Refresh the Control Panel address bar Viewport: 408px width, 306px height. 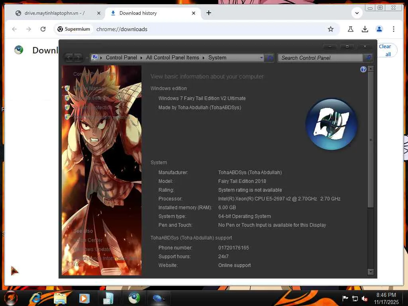coord(270,58)
